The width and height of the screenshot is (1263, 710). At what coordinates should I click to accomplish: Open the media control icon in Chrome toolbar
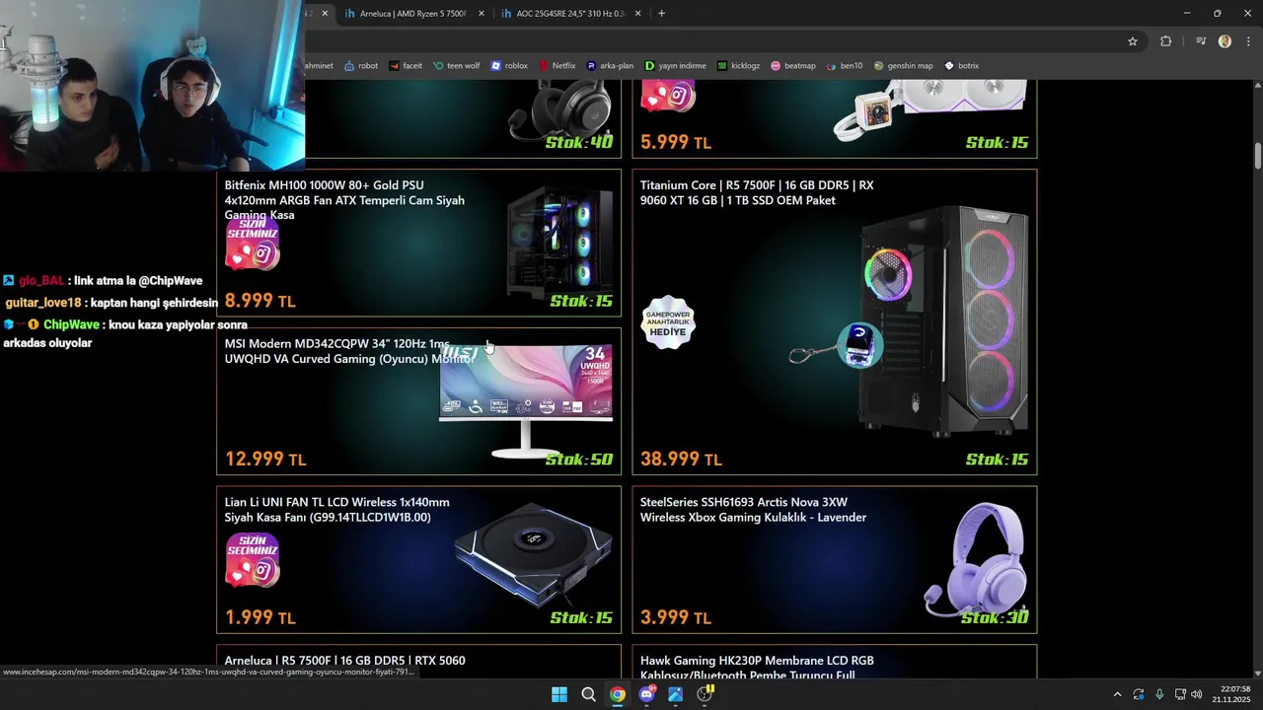1201,41
